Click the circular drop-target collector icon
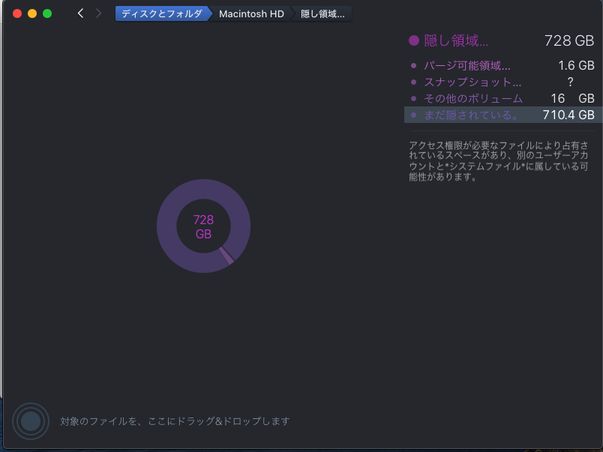This screenshot has width=603, height=452. pos(30,421)
